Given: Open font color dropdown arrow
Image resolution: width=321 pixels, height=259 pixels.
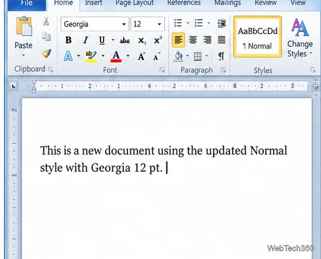Looking at the screenshot, I should coord(128,56).
